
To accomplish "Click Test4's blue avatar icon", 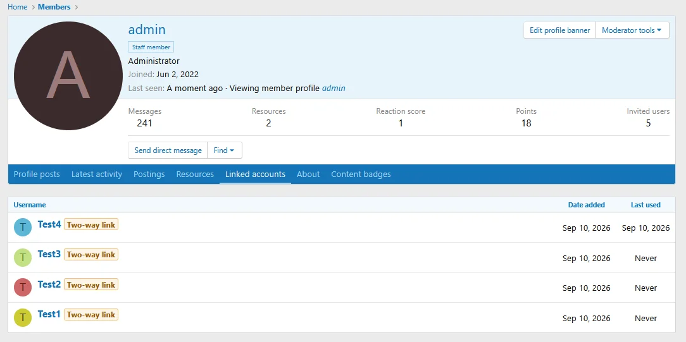I will (23, 228).
